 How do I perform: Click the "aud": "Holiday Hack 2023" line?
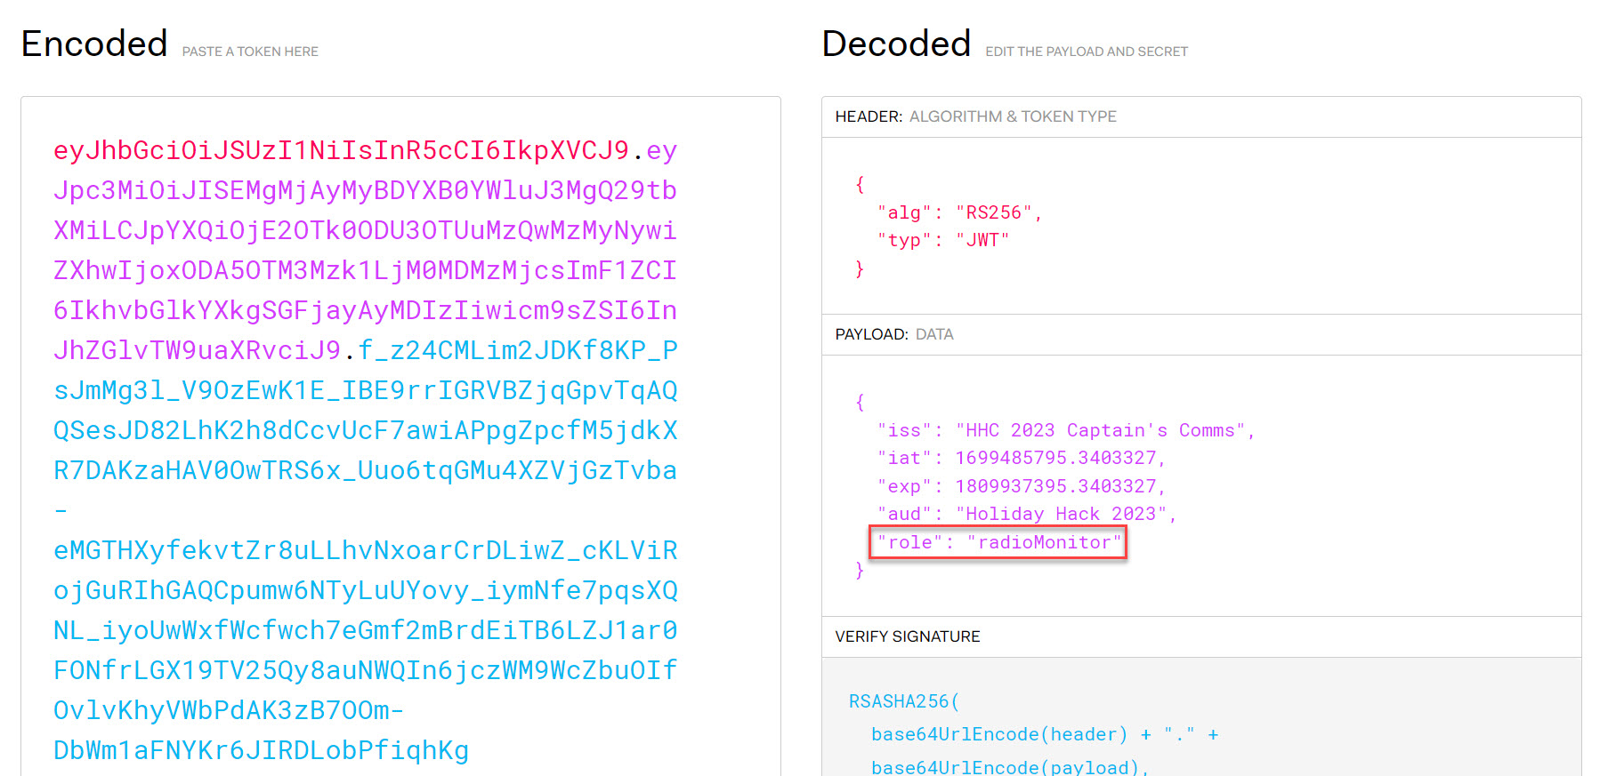(x=1027, y=514)
